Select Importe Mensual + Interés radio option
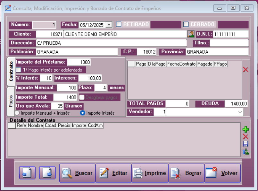 pos(17,113)
